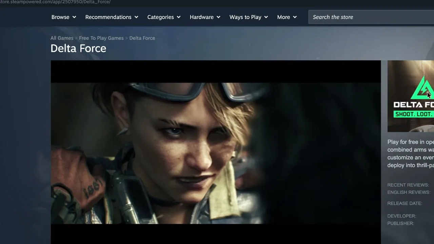
Task: Expand the Categories chevron arrow
Action: click(179, 17)
